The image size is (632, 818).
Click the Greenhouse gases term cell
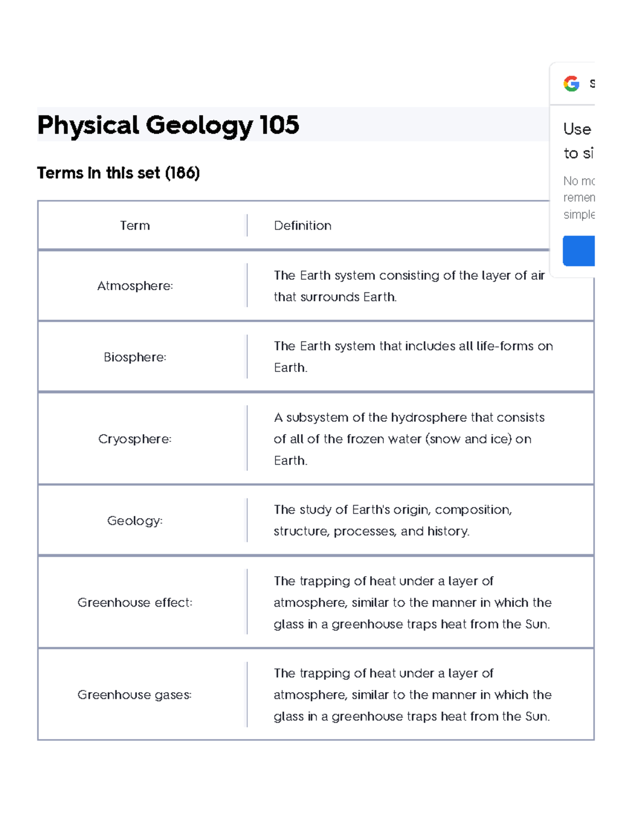pos(135,695)
